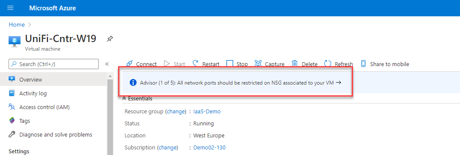Click the Refresh icon
The image size is (460, 155).
(x=328, y=64)
